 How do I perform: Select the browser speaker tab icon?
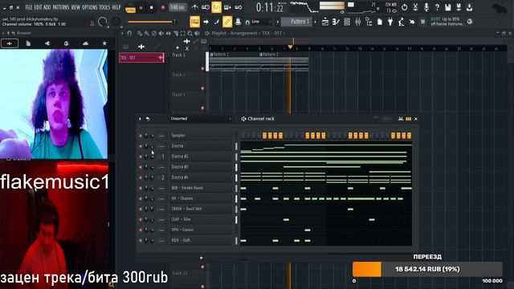pos(47,43)
